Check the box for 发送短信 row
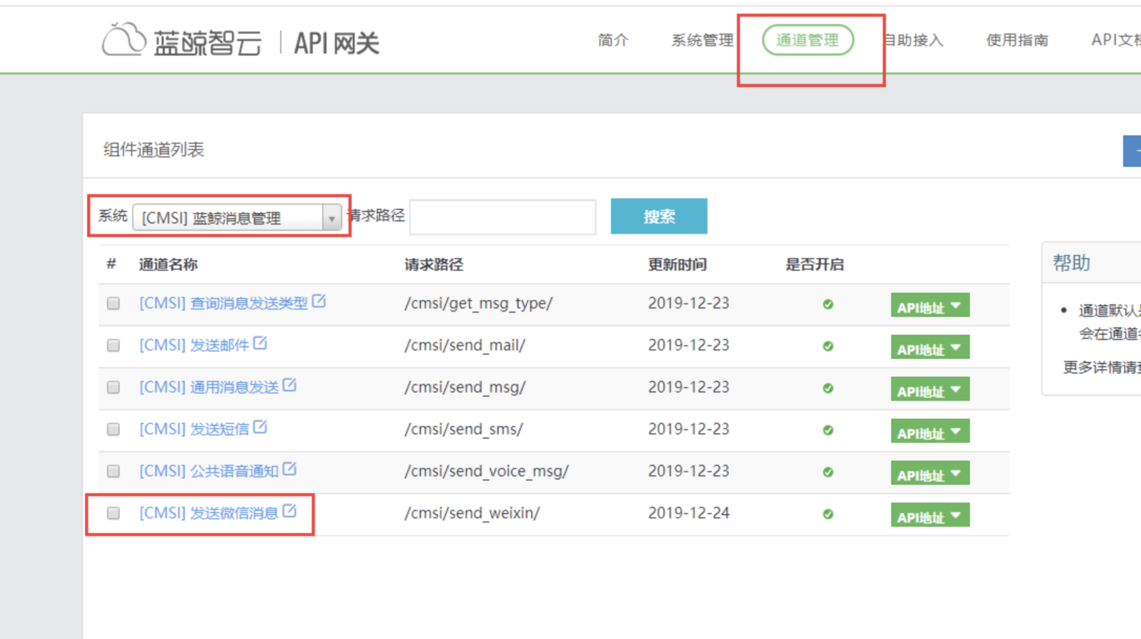 pos(113,429)
